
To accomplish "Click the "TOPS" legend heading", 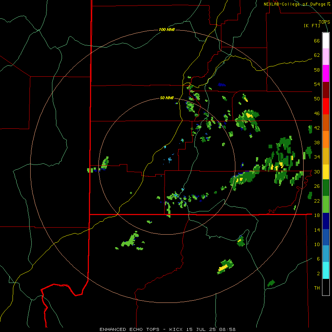I will pyautogui.click(x=324, y=22).
